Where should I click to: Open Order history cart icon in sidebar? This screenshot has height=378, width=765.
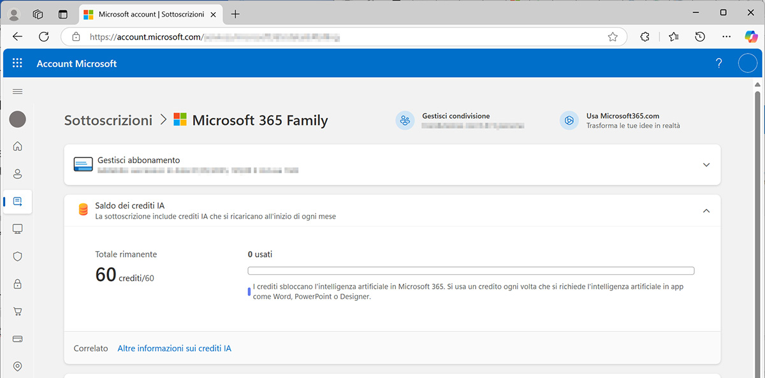click(18, 311)
